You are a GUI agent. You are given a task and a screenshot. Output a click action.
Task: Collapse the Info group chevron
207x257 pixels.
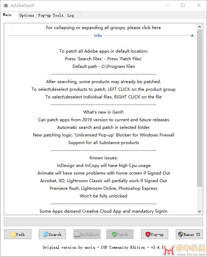point(192,36)
